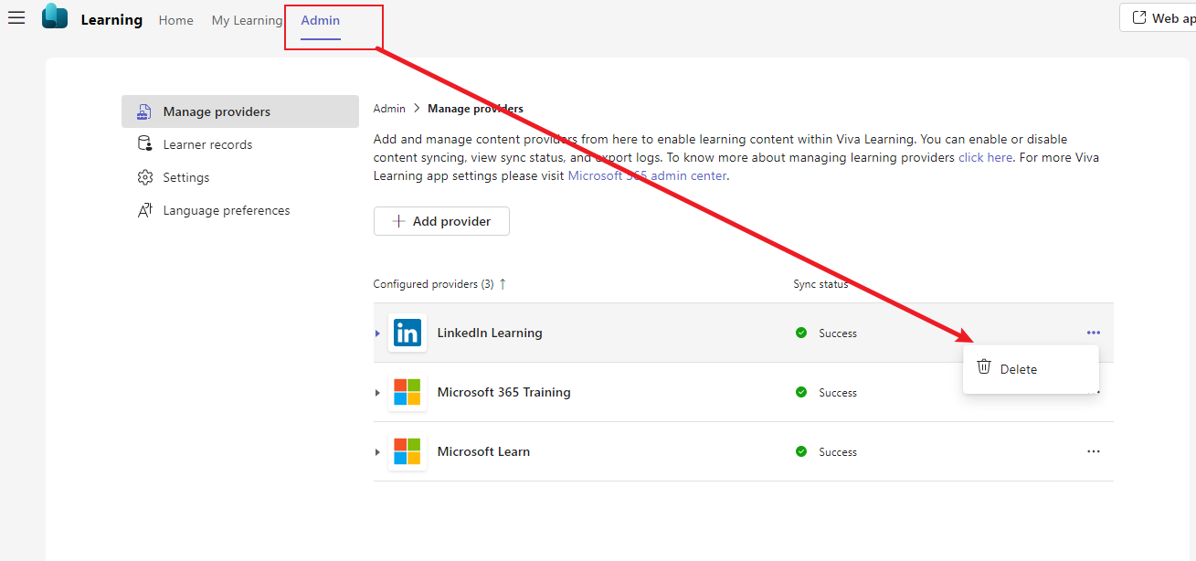Click the Microsoft Learn success checkmark icon

801,451
